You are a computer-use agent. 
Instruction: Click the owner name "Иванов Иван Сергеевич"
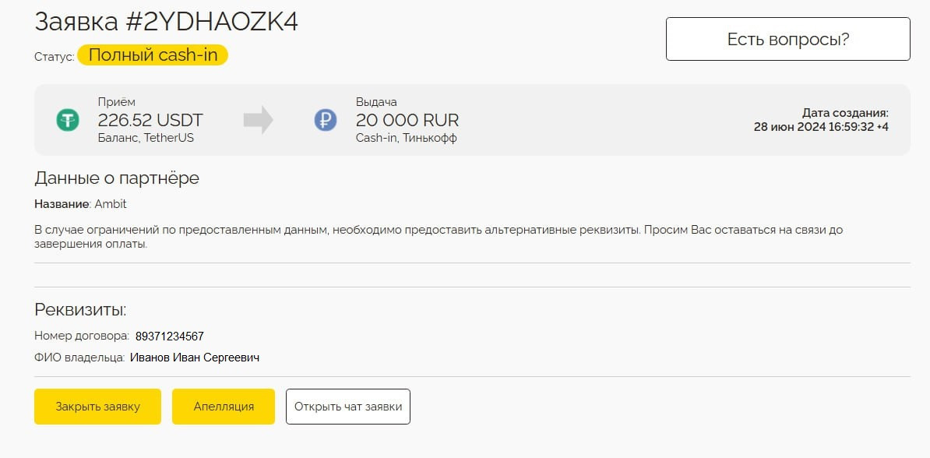tap(195, 358)
